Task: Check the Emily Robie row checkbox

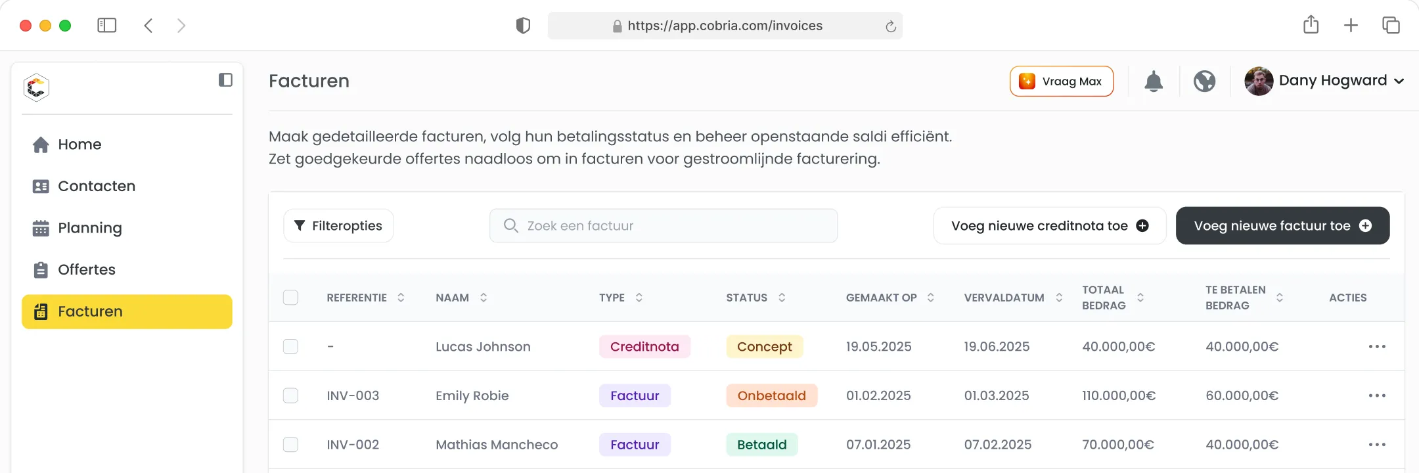Action: (290, 395)
